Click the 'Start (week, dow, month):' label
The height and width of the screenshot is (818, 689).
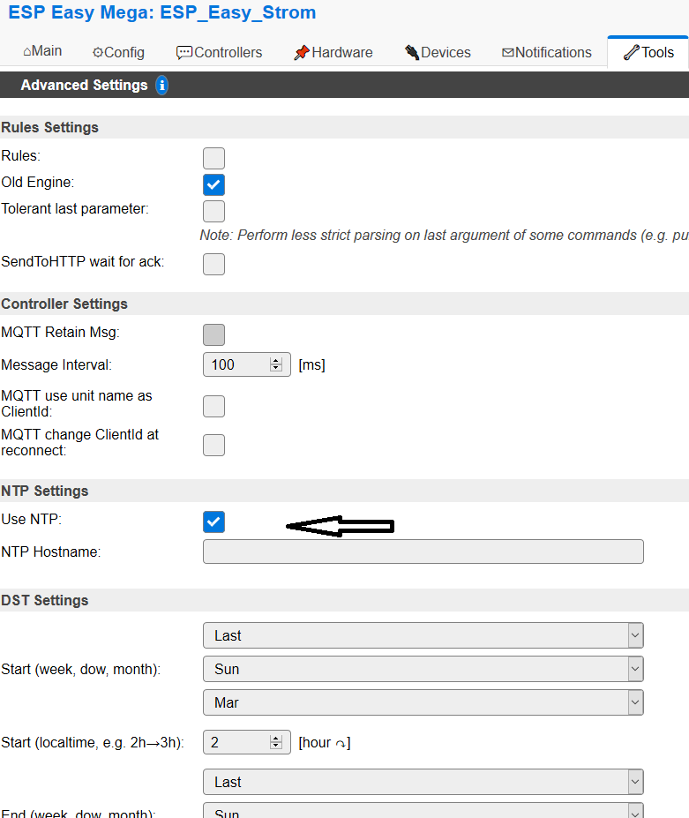81,670
